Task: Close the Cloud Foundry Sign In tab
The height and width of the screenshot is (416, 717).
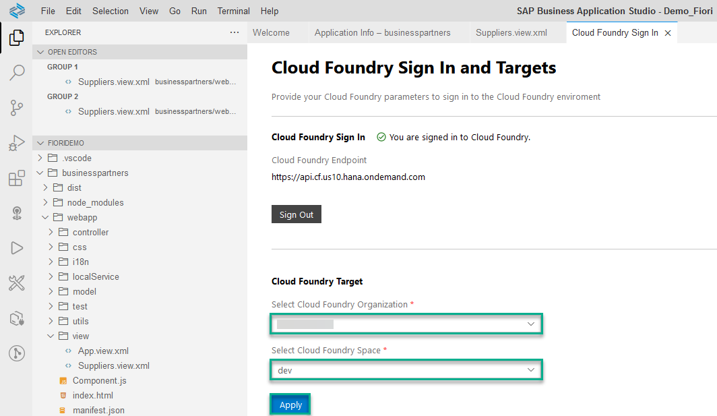Action: coord(668,33)
